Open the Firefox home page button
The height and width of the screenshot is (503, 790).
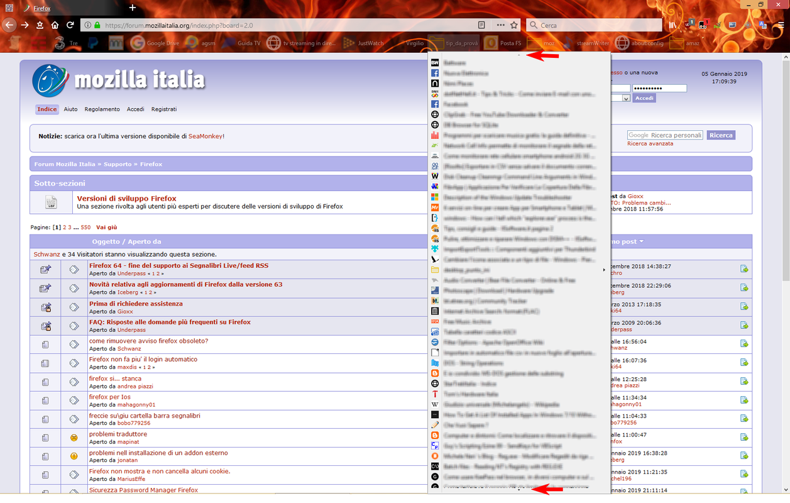(55, 25)
